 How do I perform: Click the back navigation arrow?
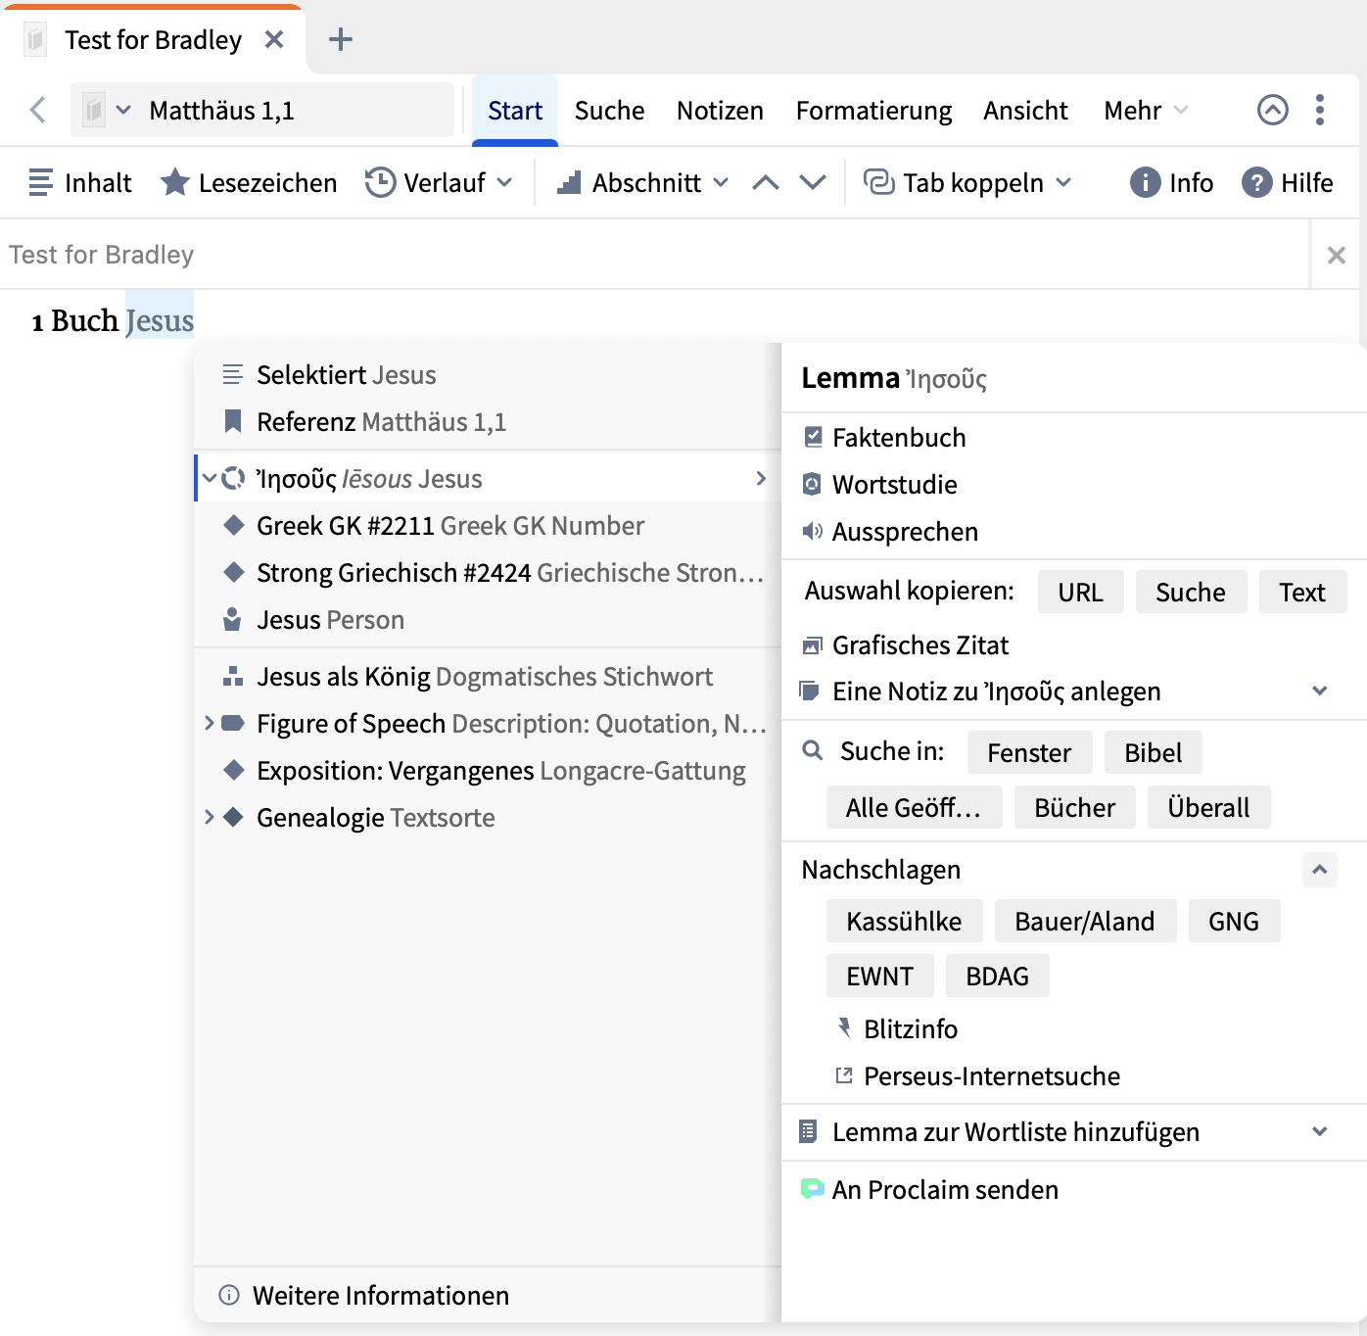(38, 110)
